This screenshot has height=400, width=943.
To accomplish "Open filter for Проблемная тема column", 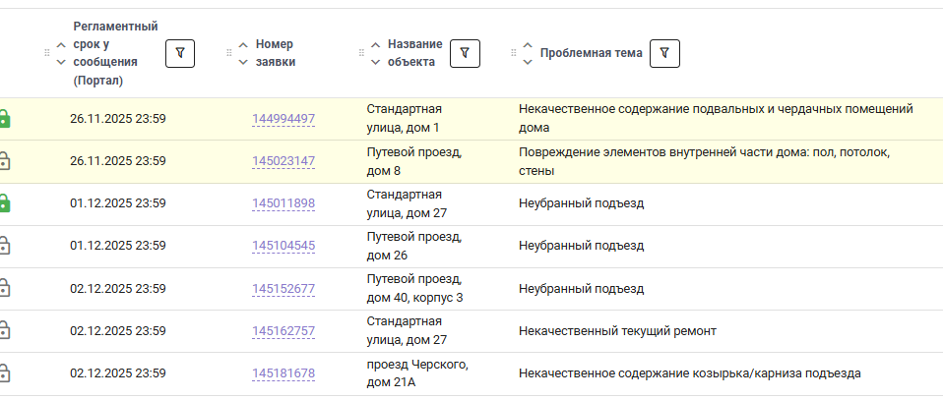I will pos(664,53).
